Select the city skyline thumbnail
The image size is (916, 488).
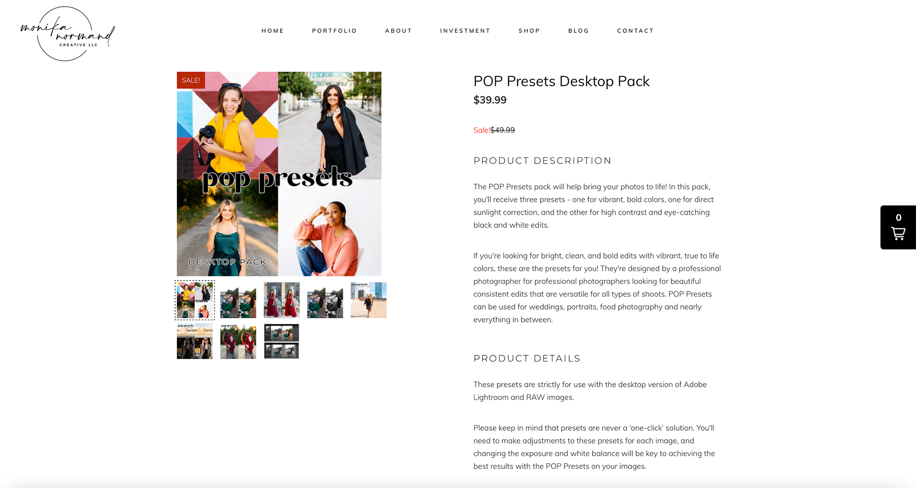pyautogui.click(x=368, y=300)
